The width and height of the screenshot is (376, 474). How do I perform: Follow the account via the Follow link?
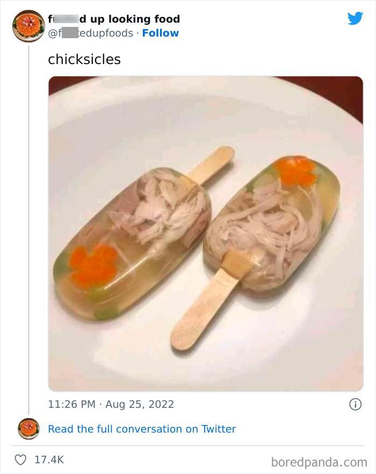tap(160, 33)
